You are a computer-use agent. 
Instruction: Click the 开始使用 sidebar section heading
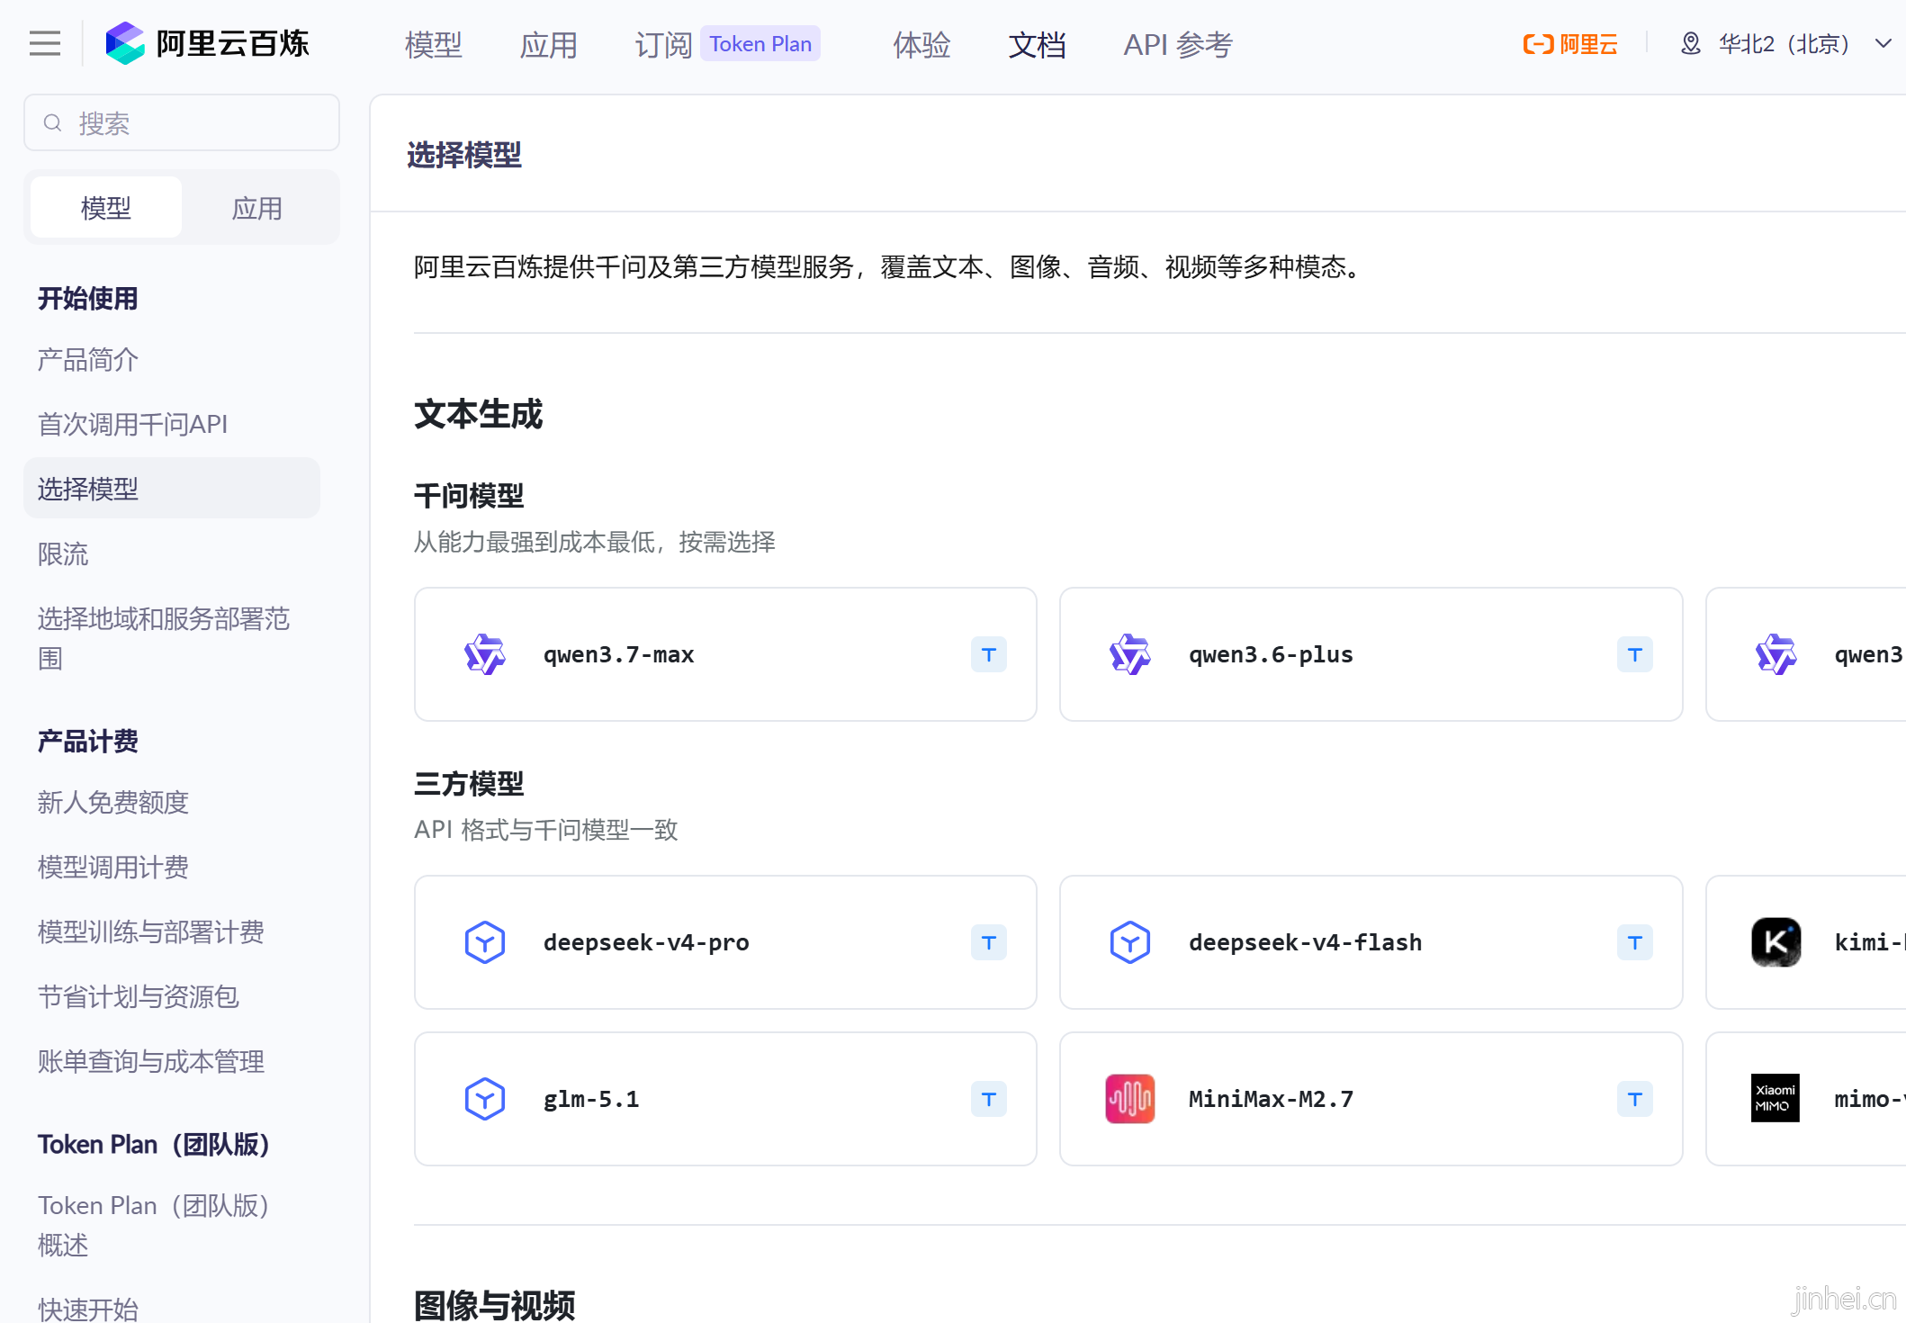[88, 298]
